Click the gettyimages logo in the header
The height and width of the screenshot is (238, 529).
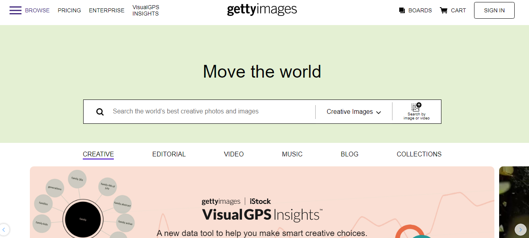262,10
